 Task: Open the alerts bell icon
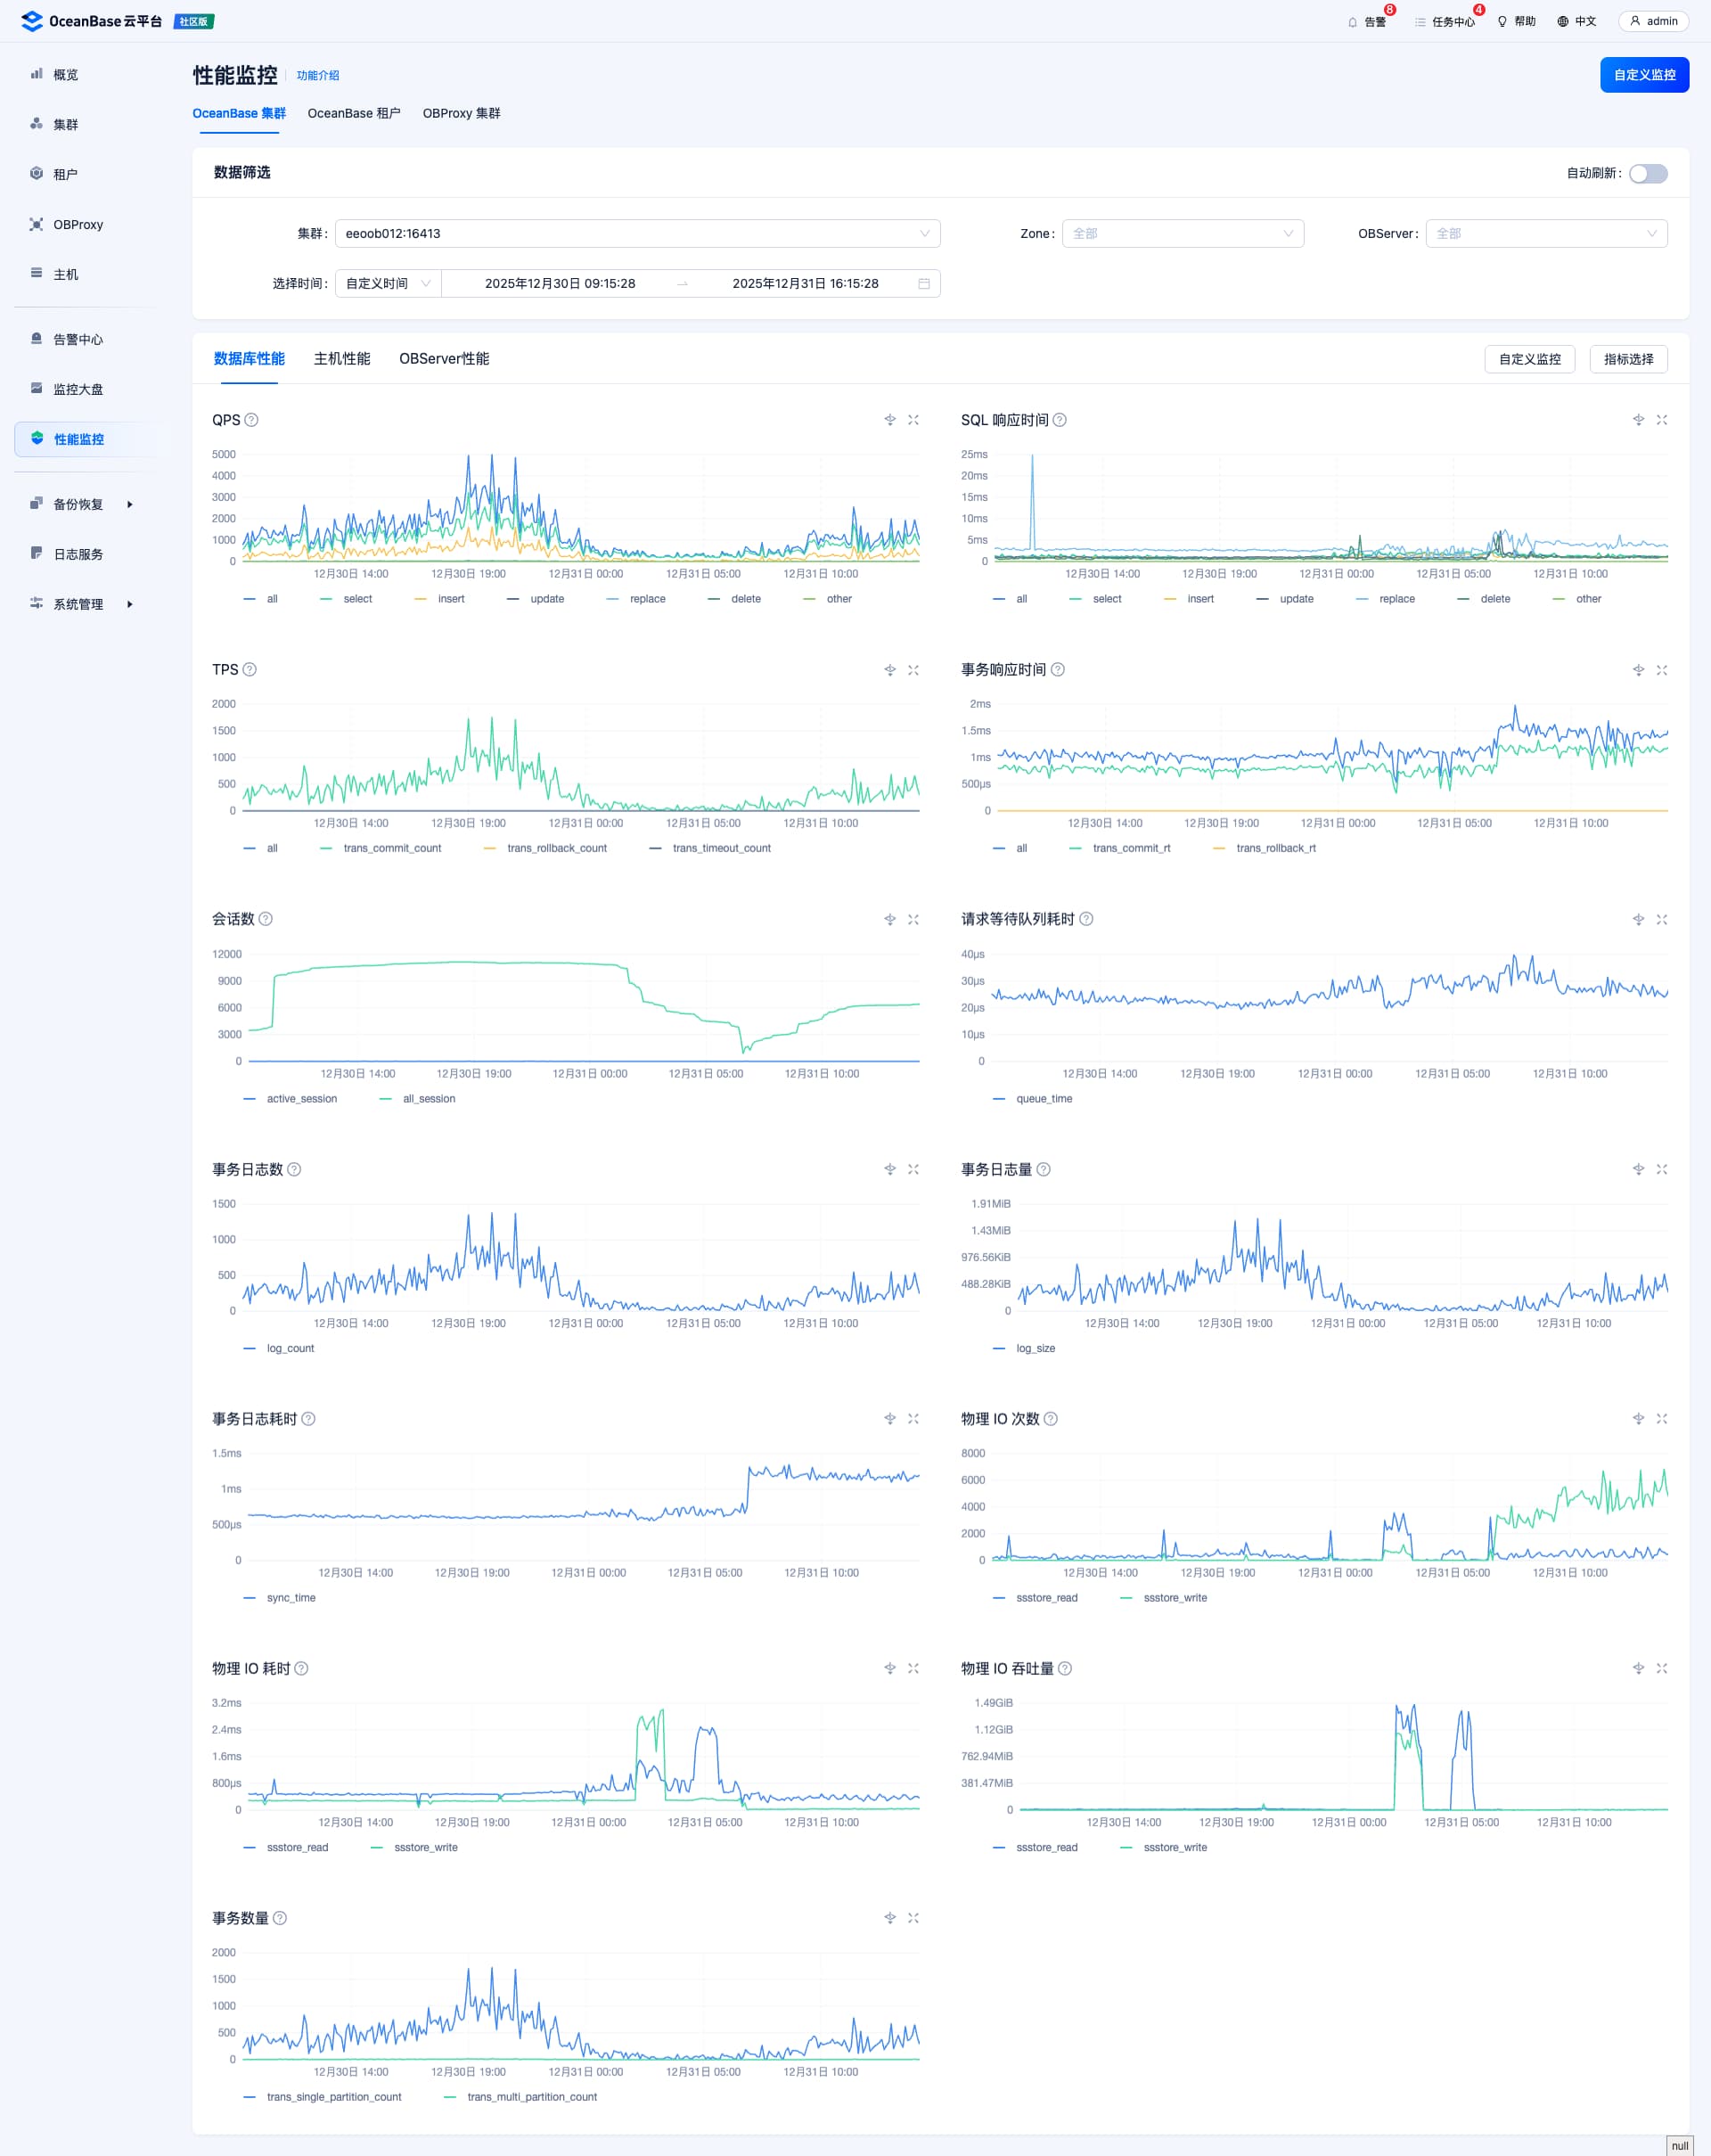tap(1353, 22)
